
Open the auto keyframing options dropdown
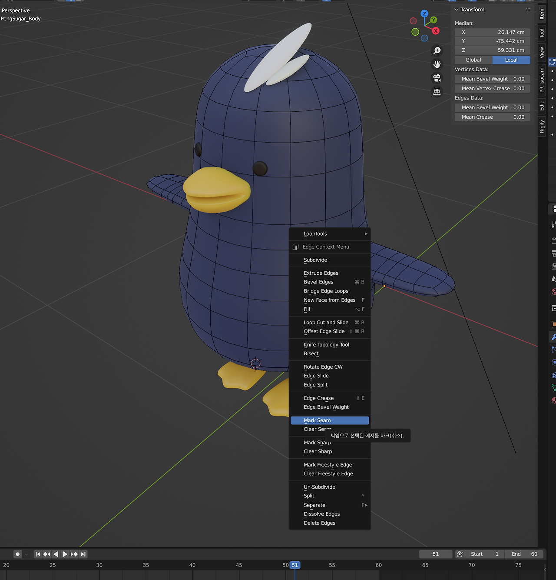(26, 554)
